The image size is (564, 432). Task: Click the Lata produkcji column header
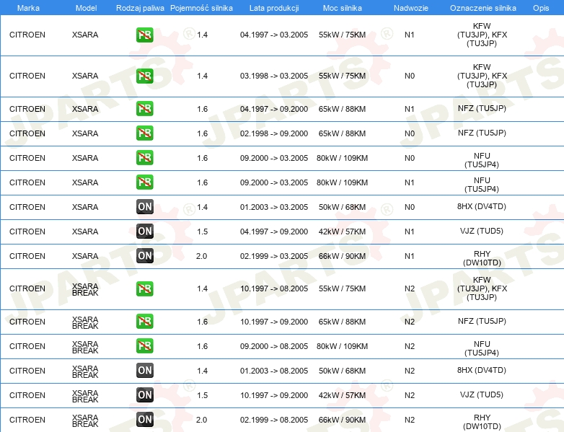[274, 8]
